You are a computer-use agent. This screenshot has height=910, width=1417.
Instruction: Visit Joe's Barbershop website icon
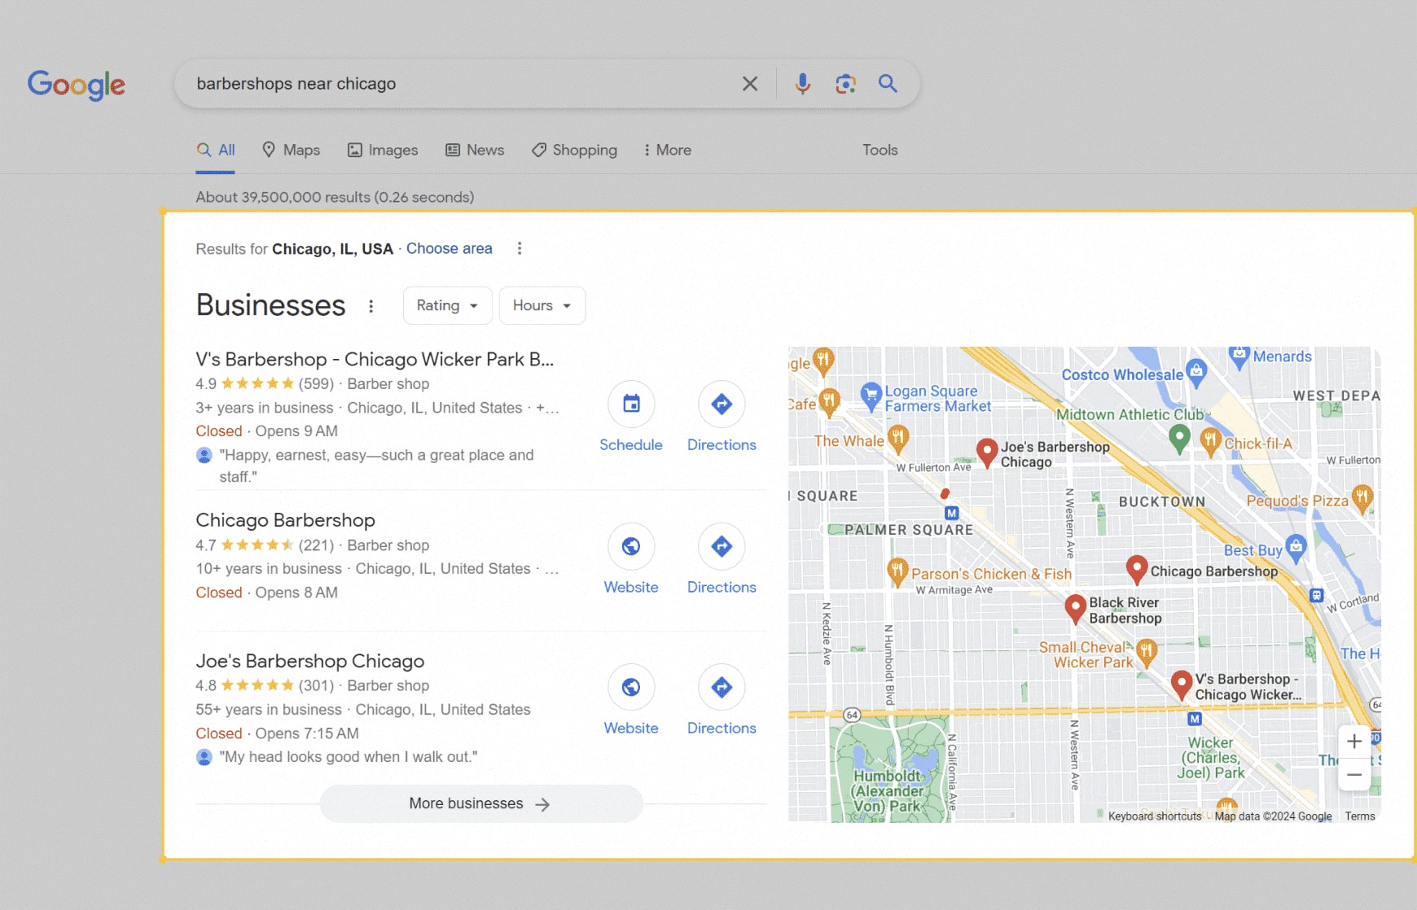(x=631, y=687)
